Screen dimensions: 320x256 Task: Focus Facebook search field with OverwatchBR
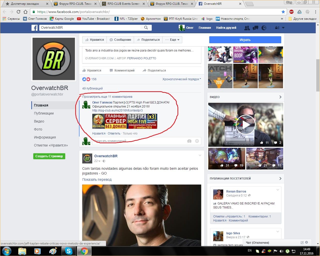(x=90, y=27)
